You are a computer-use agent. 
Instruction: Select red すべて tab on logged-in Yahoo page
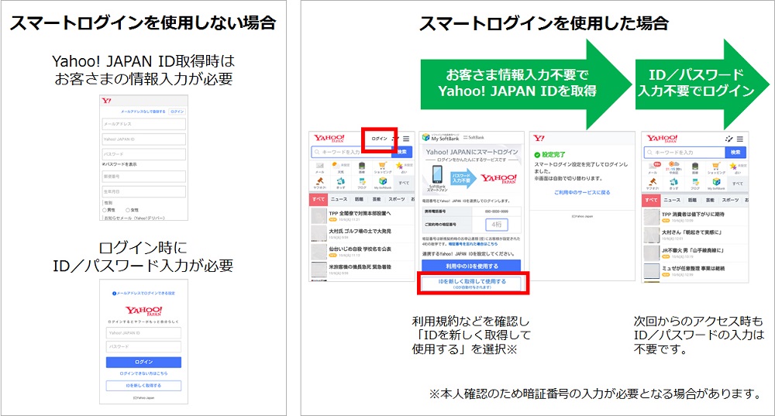[x=651, y=200]
